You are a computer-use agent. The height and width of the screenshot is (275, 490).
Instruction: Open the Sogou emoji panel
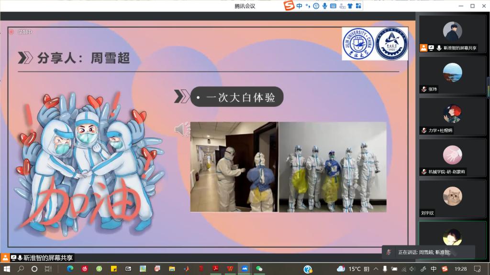click(x=316, y=6)
